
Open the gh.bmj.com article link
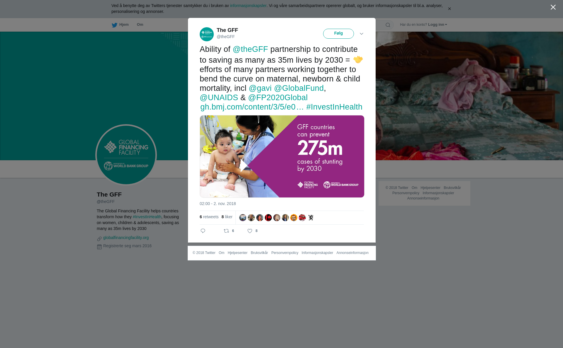pyautogui.click(x=252, y=107)
